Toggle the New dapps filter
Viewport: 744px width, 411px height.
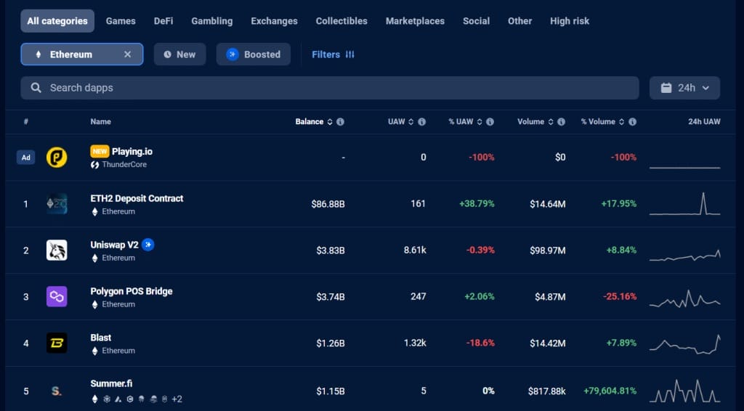179,54
